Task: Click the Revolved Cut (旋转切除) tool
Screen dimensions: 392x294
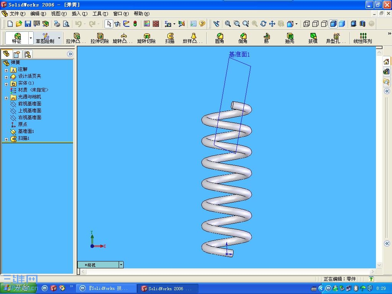Action: click(147, 38)
